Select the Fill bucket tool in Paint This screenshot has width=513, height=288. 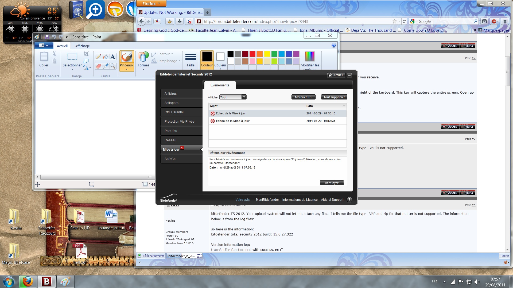[106, 57]
